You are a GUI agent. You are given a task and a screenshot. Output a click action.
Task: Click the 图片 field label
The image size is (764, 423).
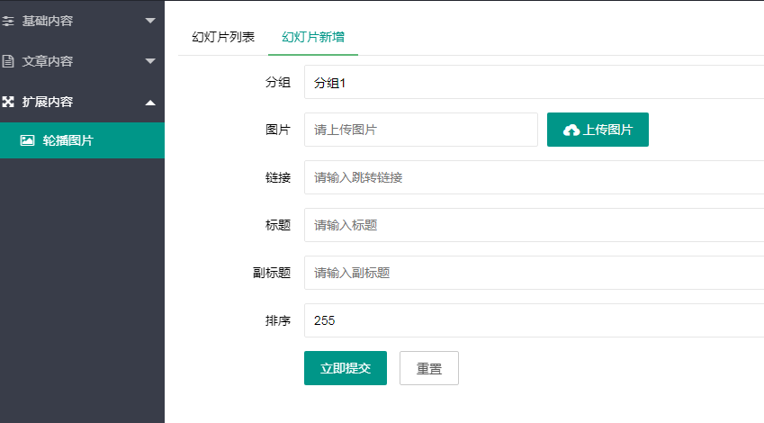(278, 130)
